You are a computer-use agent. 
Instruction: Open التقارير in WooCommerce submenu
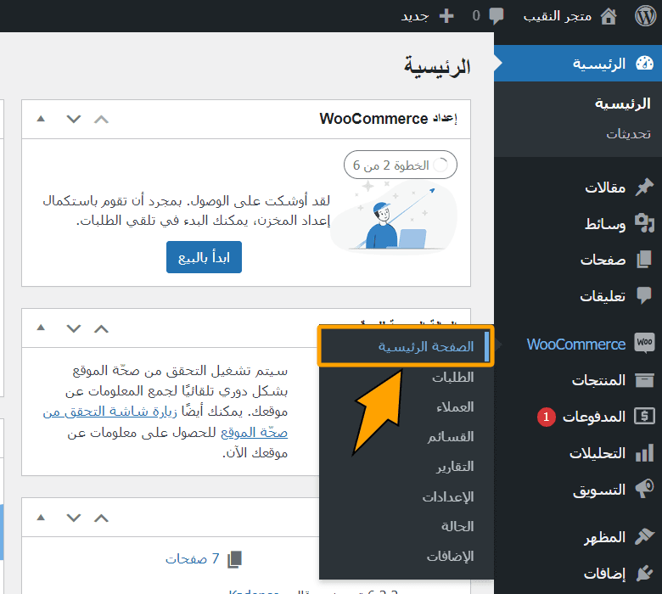click(455, 467)
